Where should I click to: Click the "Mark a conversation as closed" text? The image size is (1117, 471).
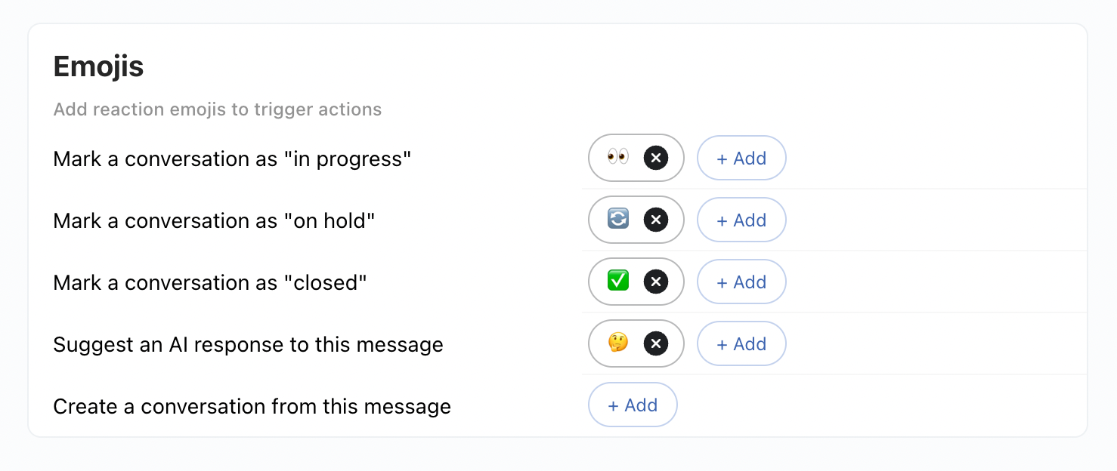pyautogui.click(x=210, y=282)
